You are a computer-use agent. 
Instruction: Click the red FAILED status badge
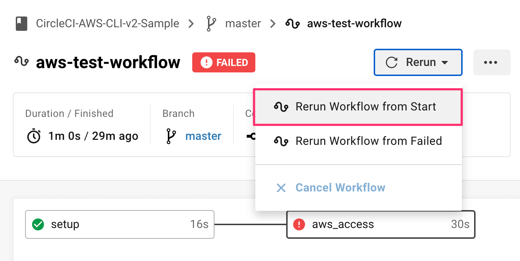[224, 62]
